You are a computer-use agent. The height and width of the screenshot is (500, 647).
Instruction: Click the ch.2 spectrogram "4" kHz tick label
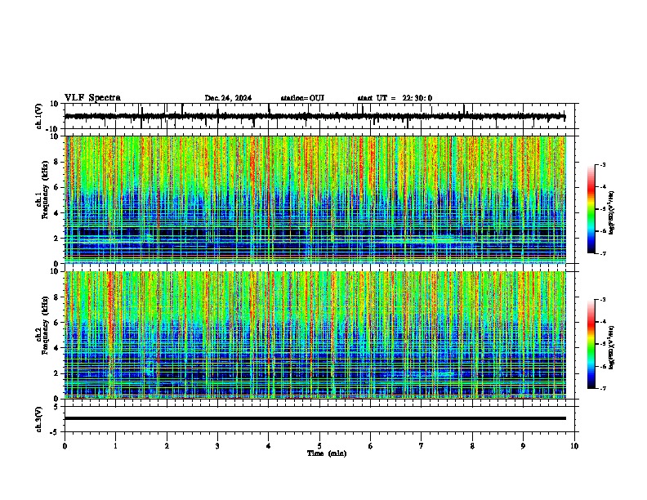56,348
